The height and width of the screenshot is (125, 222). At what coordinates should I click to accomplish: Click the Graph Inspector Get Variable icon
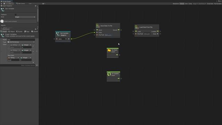point(2,10)
